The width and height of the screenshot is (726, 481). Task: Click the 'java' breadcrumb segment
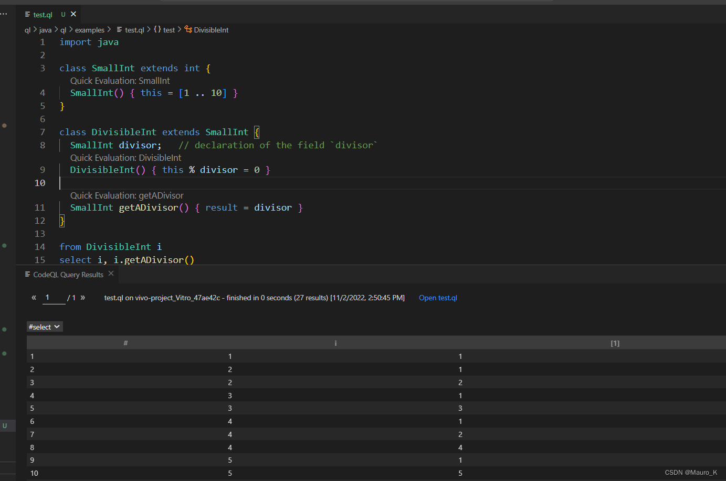coord(45,30)
